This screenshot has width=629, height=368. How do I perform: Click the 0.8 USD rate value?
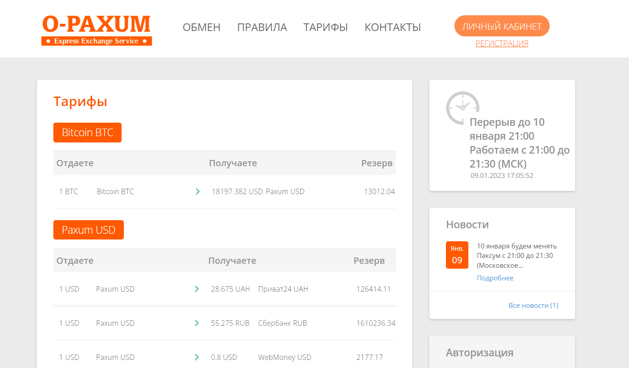point(224,357)
